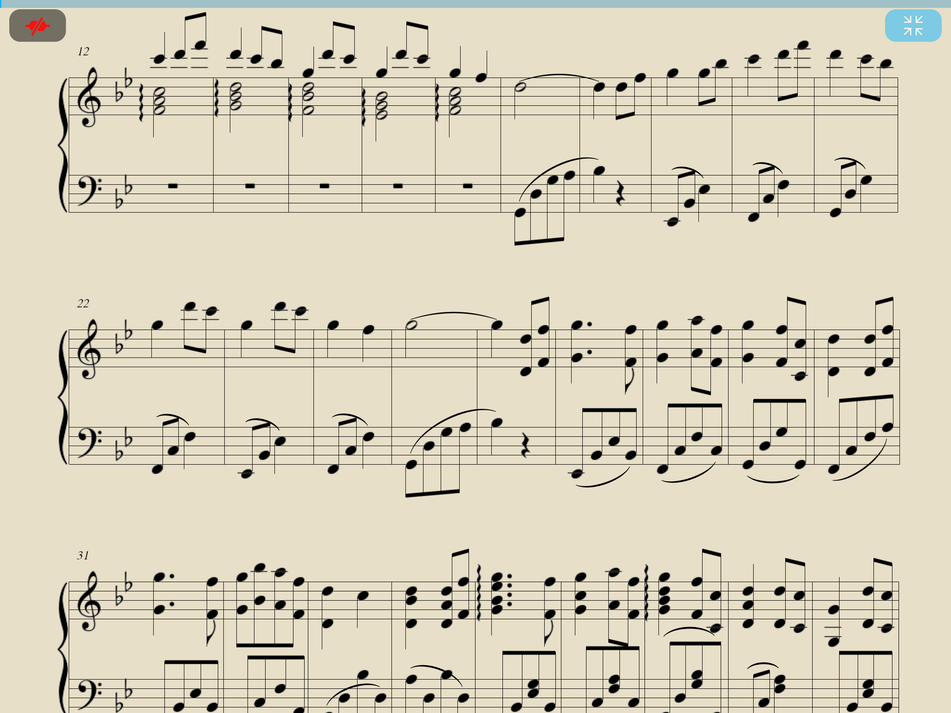The image size is (951, 713).
Task: Toggle the red crossed-out audio listening icon
Action: tap(38, 26)
